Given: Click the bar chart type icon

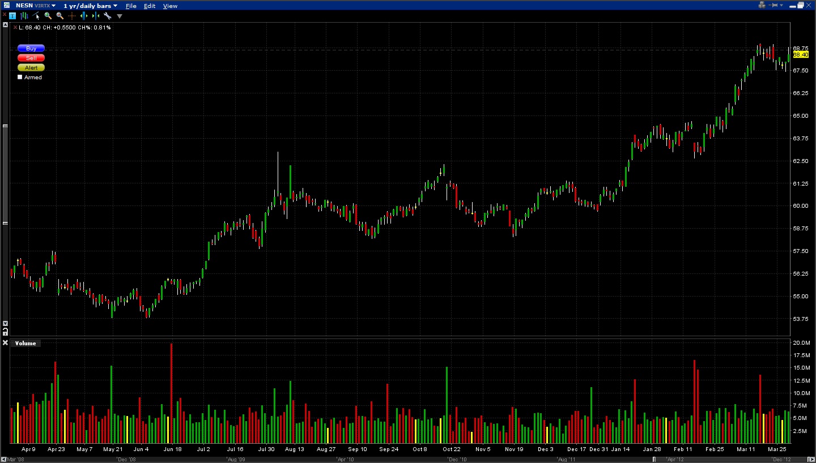Looking at the screenshot, I should 24,16.
